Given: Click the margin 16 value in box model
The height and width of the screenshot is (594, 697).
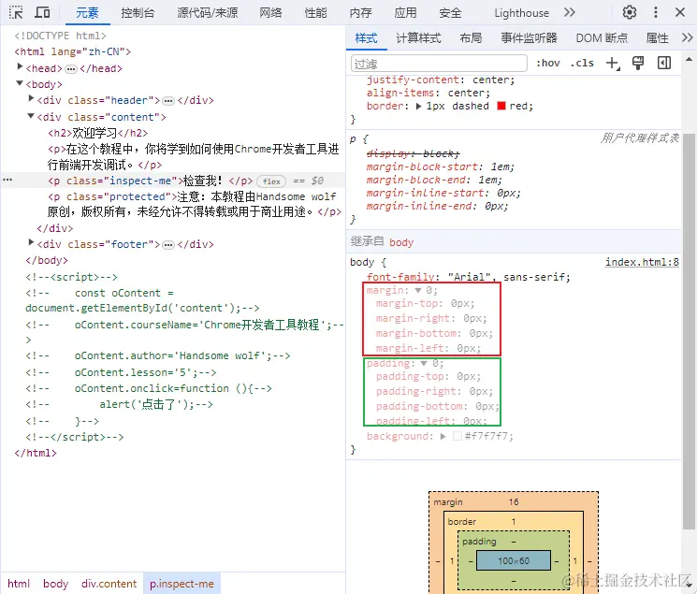Looking at the screenshot, I should pyautogui.click(x=514, y=502).
